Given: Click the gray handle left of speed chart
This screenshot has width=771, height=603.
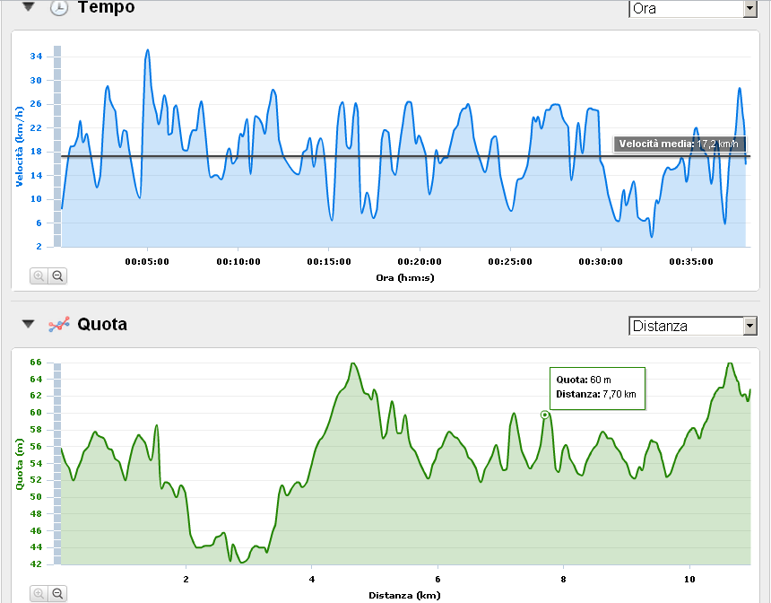Looking at the screenshot, I should (57, 145).
